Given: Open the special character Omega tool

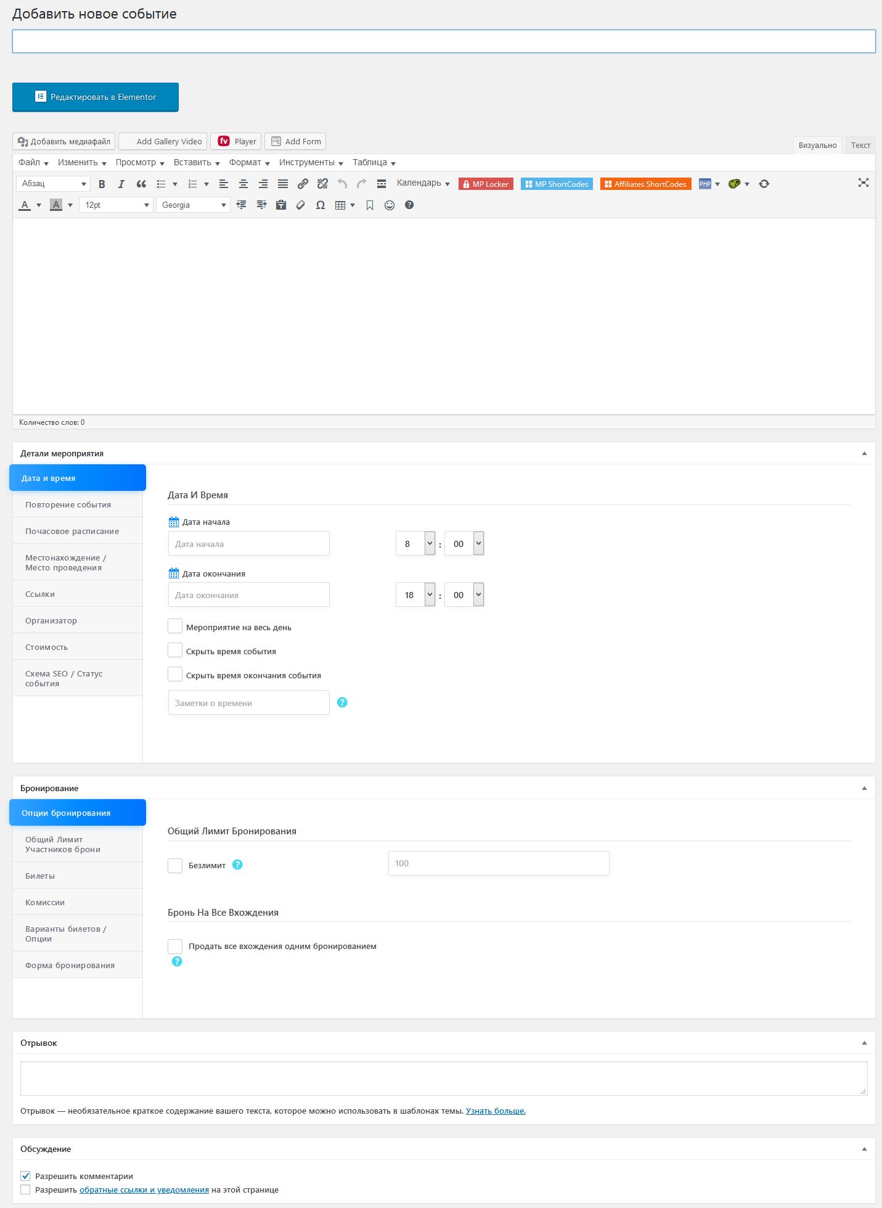Looking at the screenshot, I should point(321,205).
